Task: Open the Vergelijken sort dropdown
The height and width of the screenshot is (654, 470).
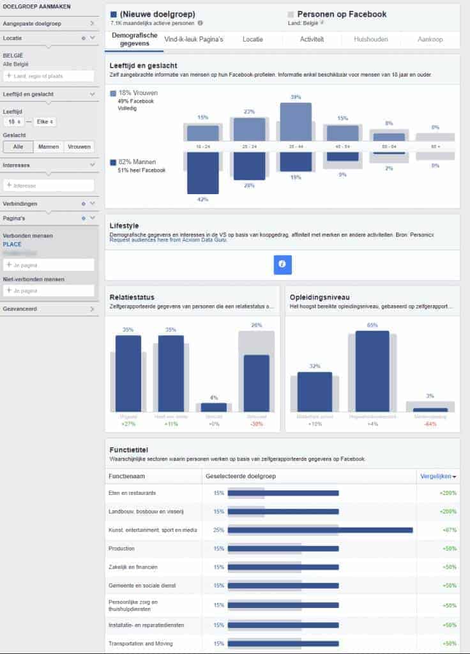Action: pyautogui.click(x=438, y=476)
